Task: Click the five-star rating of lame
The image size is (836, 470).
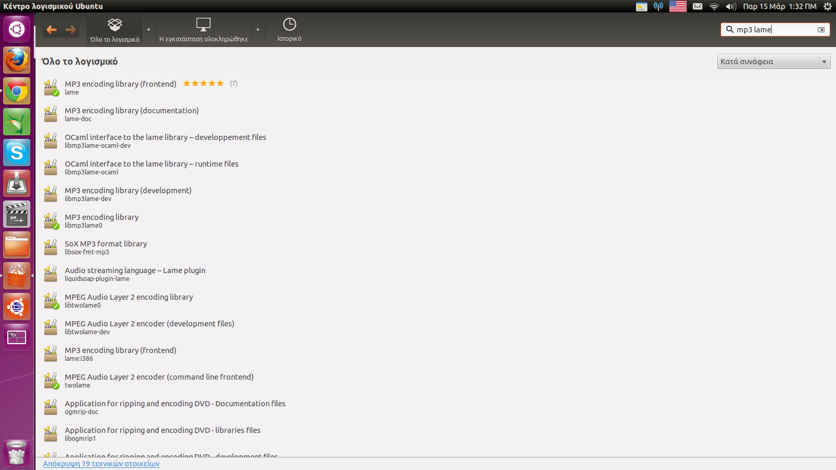Action: pos(203,84)
